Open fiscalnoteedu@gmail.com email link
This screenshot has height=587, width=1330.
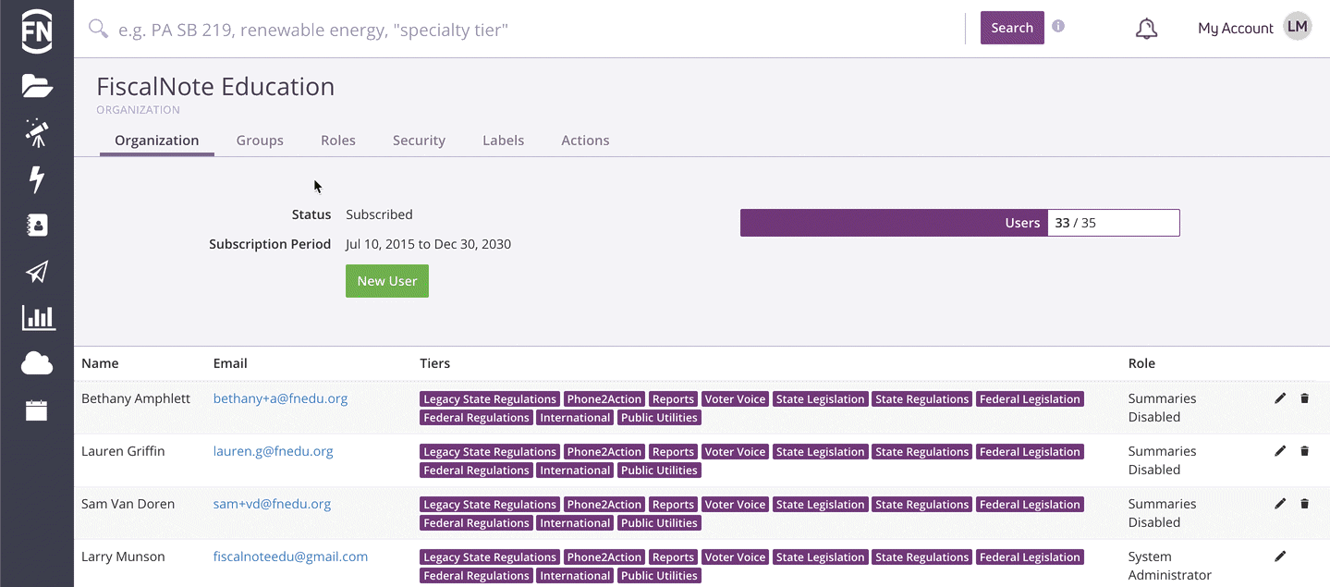coord(290,556)
